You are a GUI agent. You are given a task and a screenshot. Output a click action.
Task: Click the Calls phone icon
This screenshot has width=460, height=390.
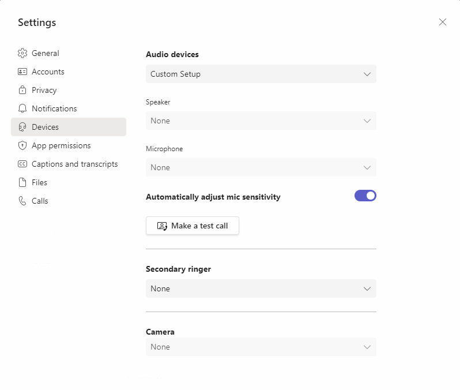tap(22, 201)
